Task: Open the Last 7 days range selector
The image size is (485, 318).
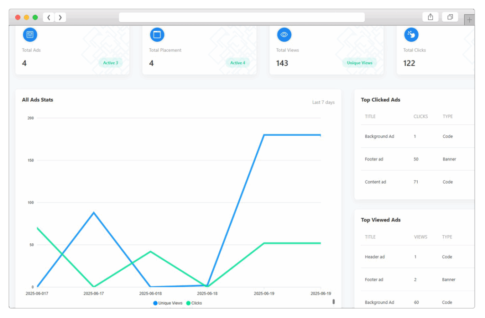Action: (x=323, y=102)
